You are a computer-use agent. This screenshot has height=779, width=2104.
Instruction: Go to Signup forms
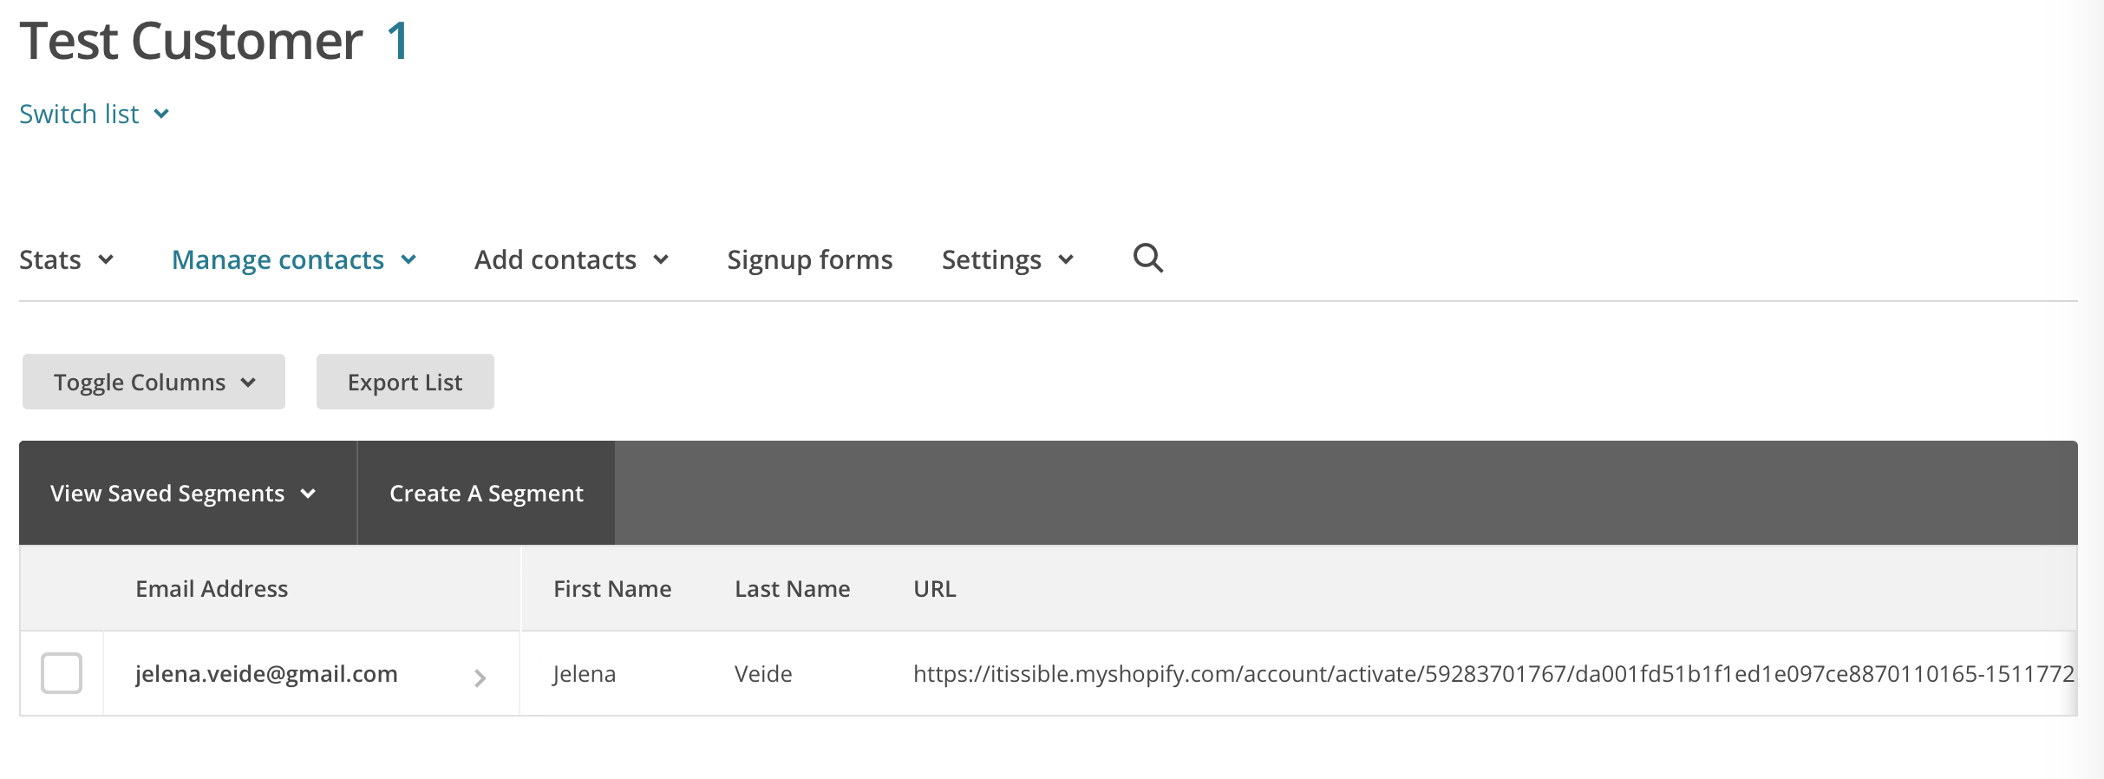tap(809, 259)
